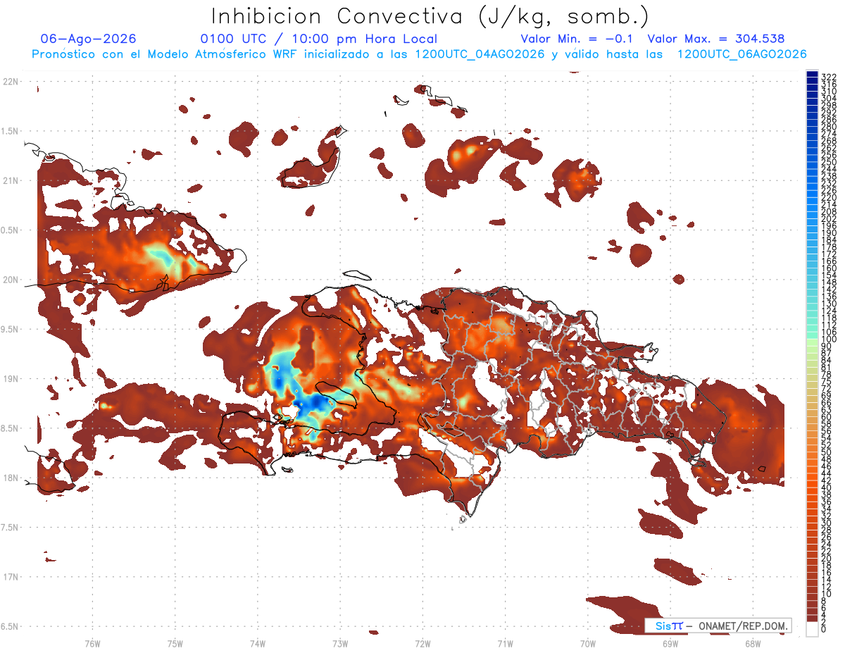Screen dimensions: 845x653
Task: Click the '18N' latitude label
Action: (12, 478)
